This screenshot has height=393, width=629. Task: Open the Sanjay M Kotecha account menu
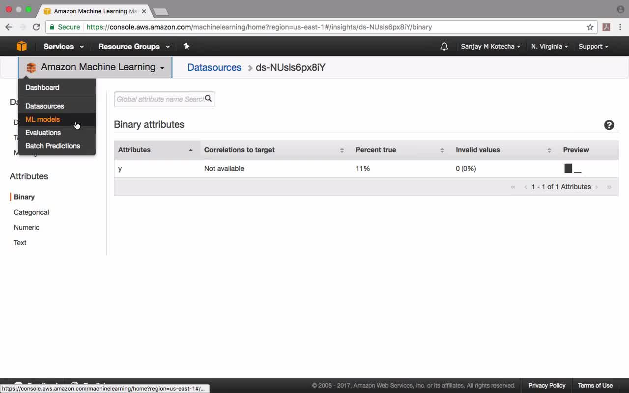[490, 47]
